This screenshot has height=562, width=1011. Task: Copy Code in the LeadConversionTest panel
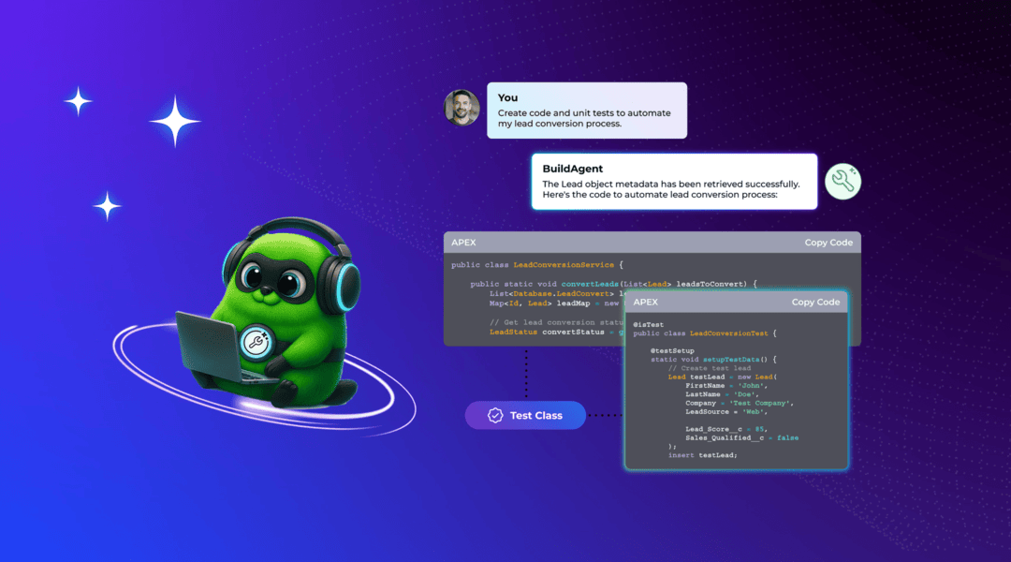(x=815, y=302)
